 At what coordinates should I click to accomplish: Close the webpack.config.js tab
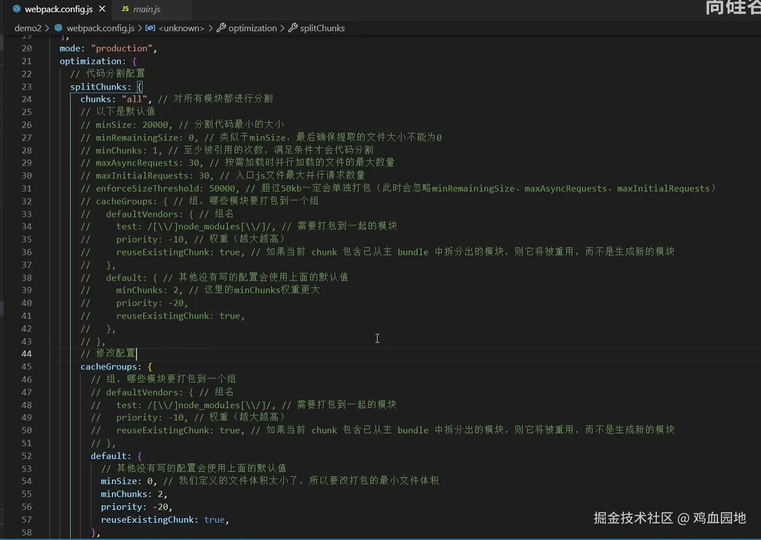pos(102,9)
